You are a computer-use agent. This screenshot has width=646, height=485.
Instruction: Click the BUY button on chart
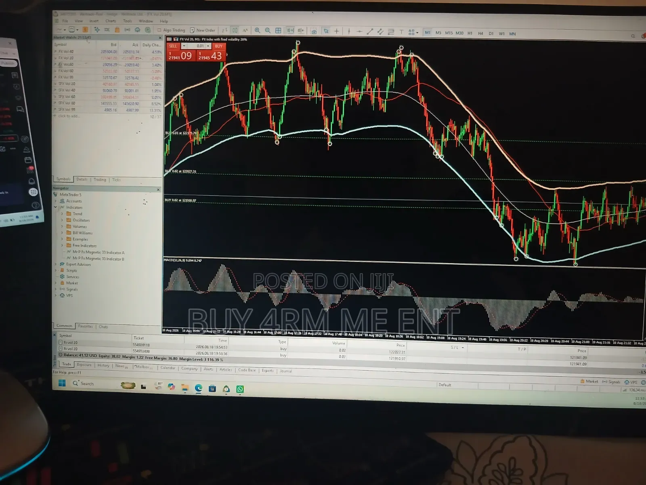[x=218, y=46]
